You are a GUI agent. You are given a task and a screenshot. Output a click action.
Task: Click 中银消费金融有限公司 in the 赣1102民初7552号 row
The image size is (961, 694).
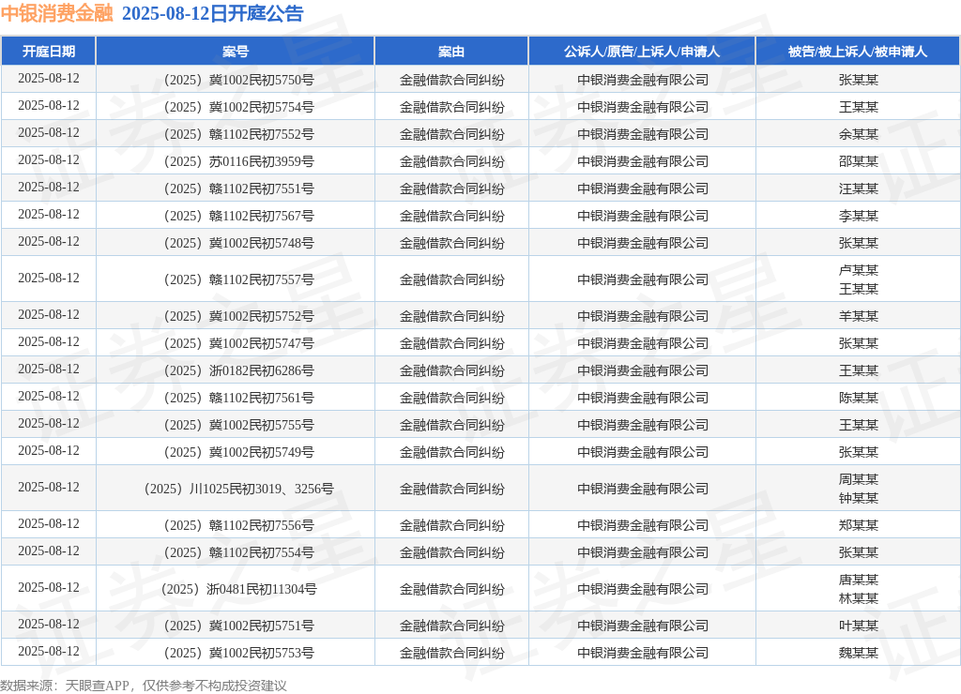pos(642,134)
